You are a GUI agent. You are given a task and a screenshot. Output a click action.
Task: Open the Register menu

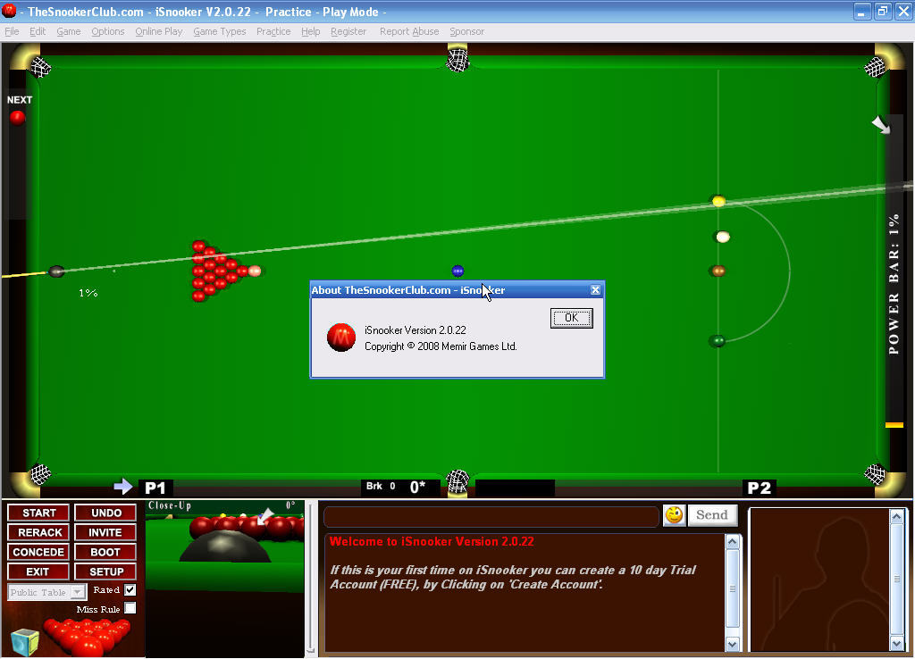[348, 31]
